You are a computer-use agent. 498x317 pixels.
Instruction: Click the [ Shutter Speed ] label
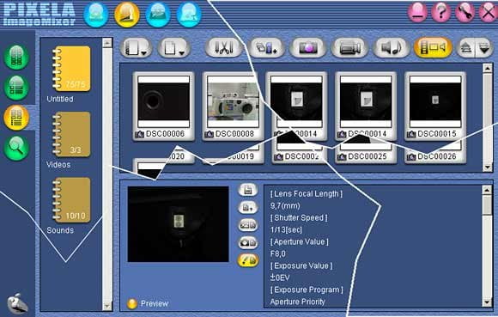click(299, 218)
